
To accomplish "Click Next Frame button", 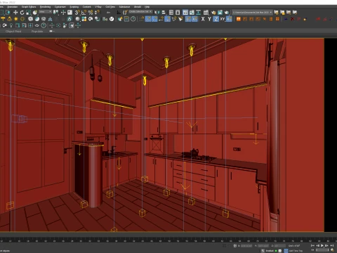I will coord(326,245).
